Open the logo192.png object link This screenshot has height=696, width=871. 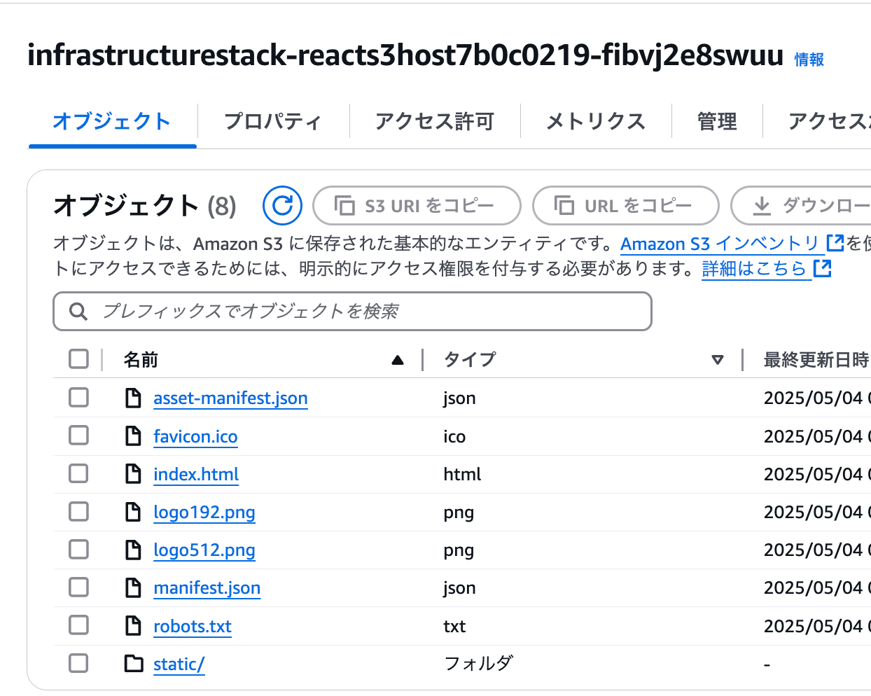[204, 512]
